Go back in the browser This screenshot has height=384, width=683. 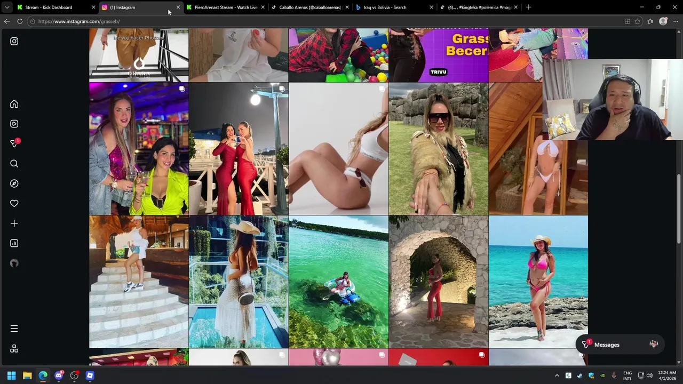7,21
